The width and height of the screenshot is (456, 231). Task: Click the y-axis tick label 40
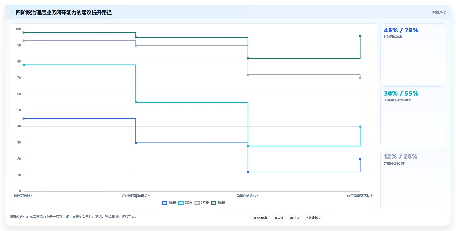[19, 126]
